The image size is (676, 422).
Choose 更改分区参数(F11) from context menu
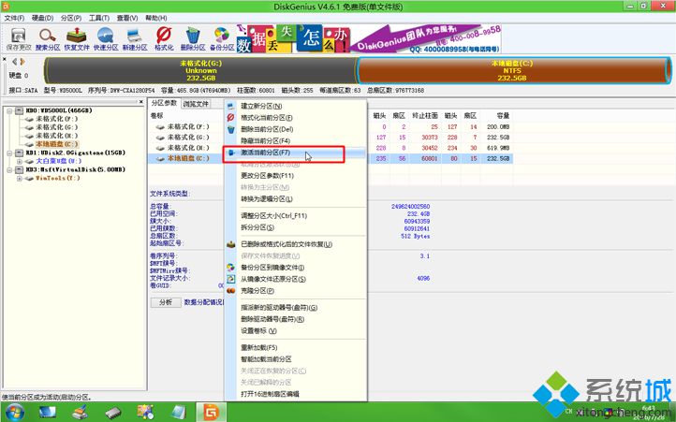coord(295,176)
